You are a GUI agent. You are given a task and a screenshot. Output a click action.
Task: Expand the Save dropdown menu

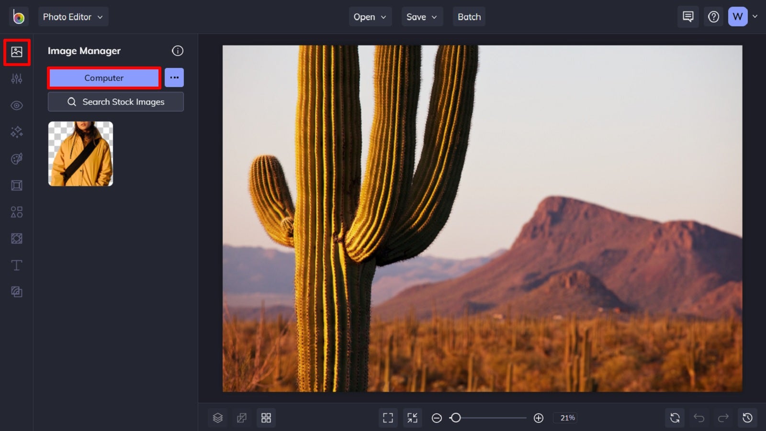click(422, 17)
